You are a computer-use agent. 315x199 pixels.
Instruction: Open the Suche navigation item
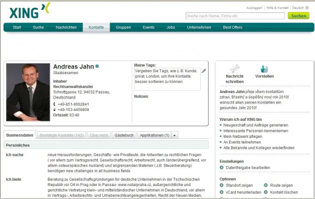(x=38, y=27)
